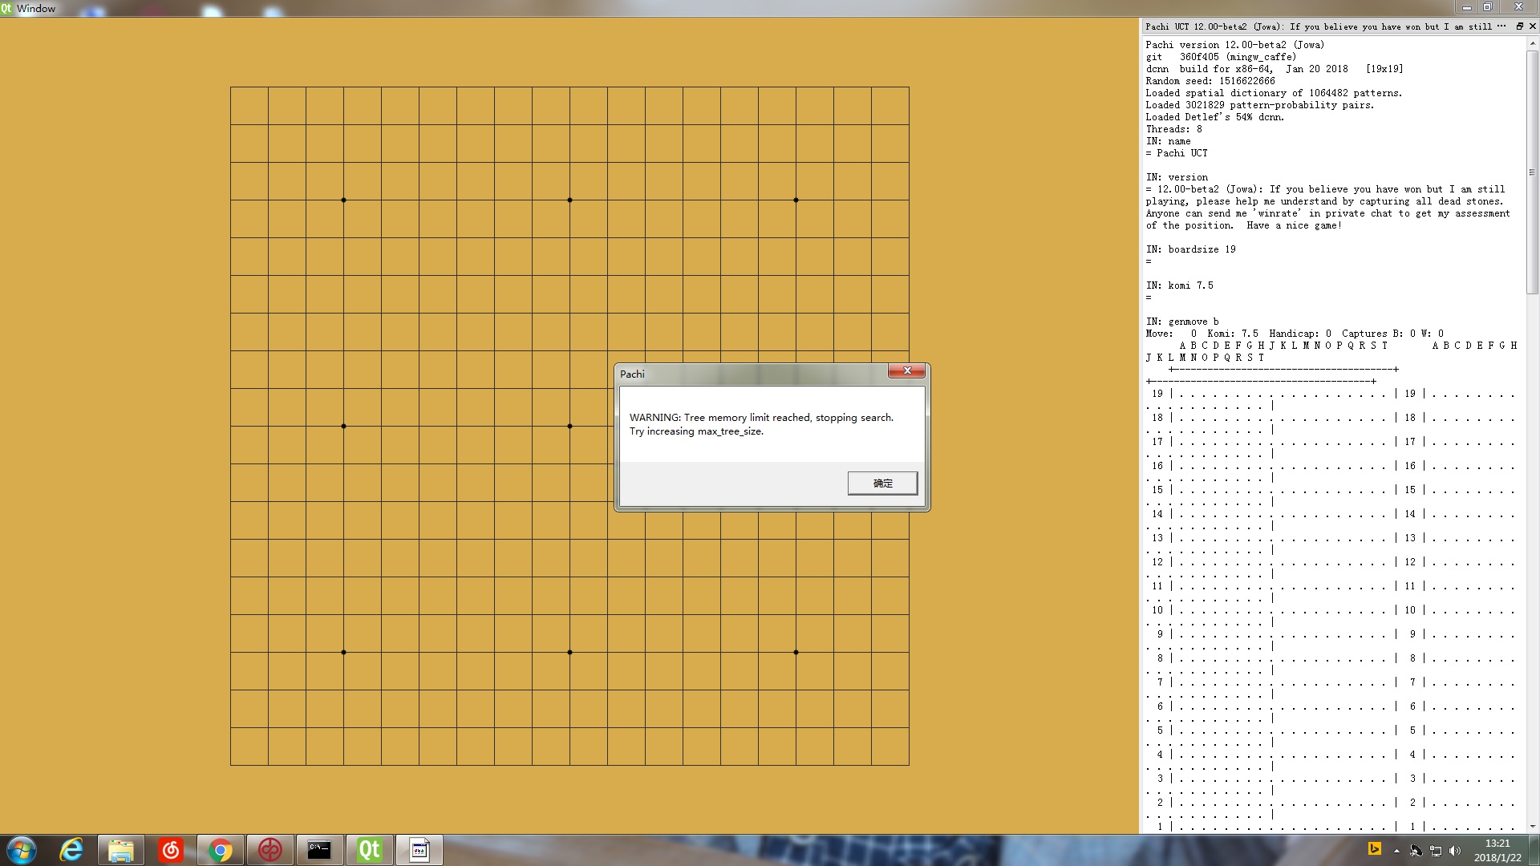The height and width of the screenshot is (866, 1540).
Task: Open the Windows Start menu
Action: pyautogui.click(x=22, y=850)
